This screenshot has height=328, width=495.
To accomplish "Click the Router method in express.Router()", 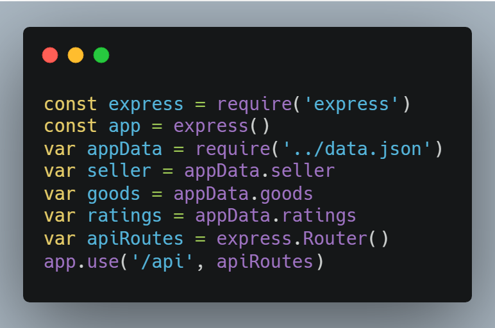I will [x=335, y=239].
